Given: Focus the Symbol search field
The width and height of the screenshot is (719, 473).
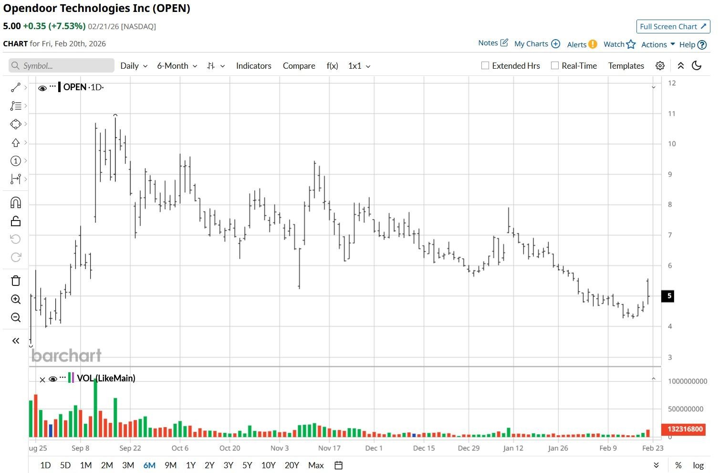Looking at the screenshot, I should (x=62, y=66).
